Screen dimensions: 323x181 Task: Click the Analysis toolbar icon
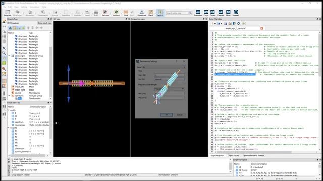[77, 13]
